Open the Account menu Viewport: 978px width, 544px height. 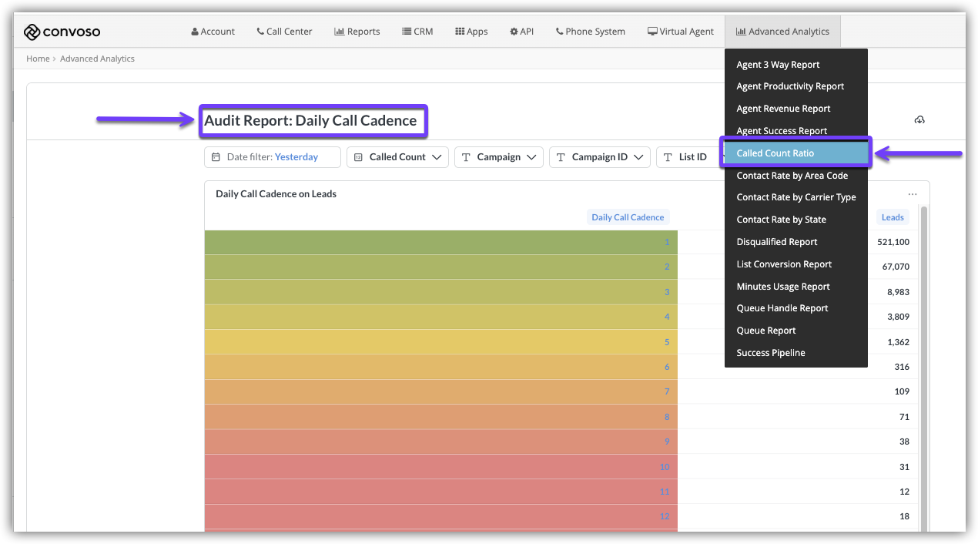pos(213,32)
